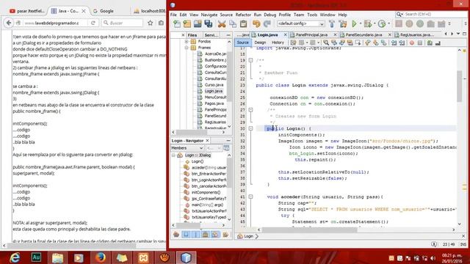Click the red Start Macro Recording icon

412,43
